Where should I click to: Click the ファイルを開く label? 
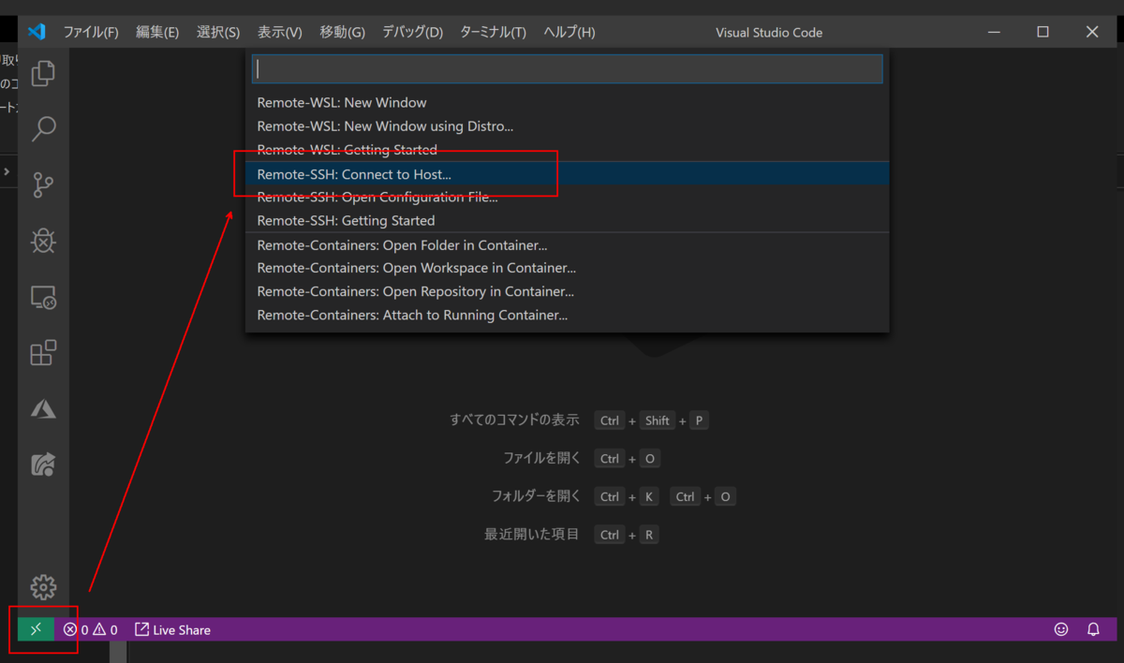pos(541,459)
